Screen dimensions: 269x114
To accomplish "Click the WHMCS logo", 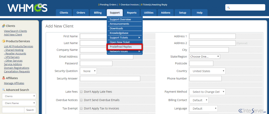I will [27, 8].
